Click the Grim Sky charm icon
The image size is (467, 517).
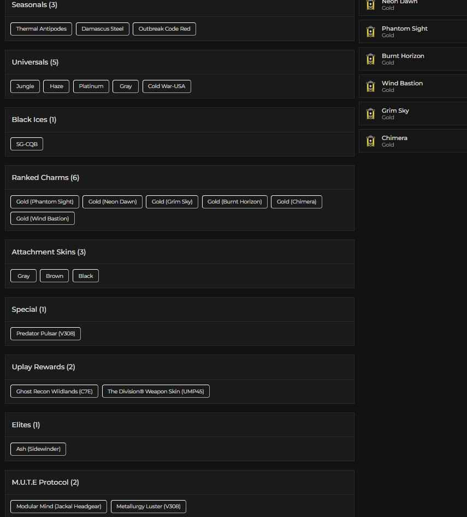tap(370, 113)
